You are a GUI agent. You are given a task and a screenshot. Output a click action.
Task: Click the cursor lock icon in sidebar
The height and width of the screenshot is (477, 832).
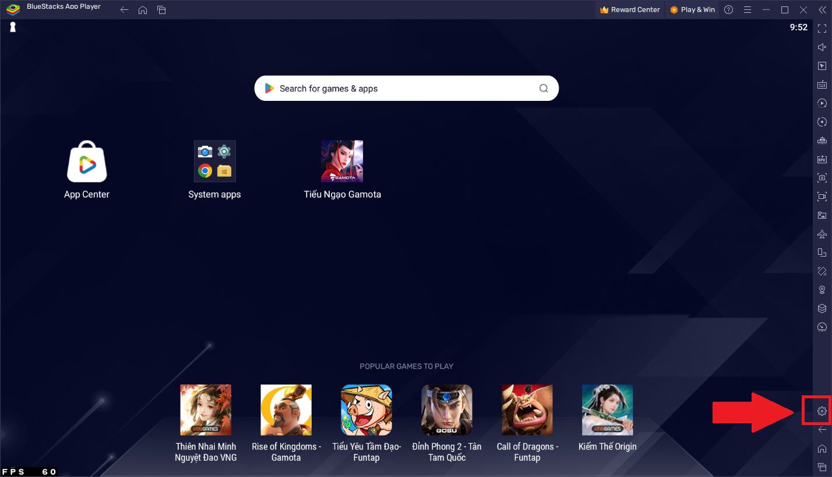822,65
